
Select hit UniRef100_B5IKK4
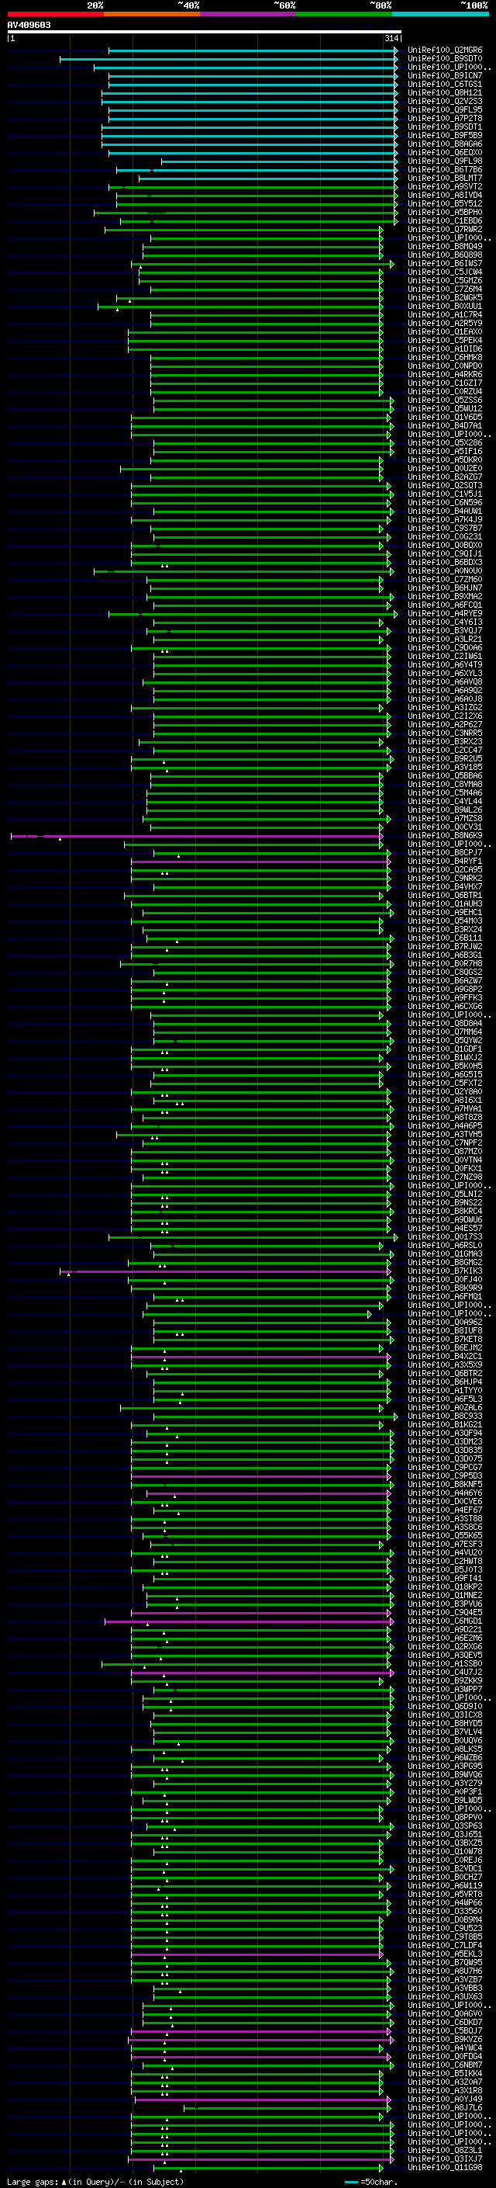click(445, 2073)
